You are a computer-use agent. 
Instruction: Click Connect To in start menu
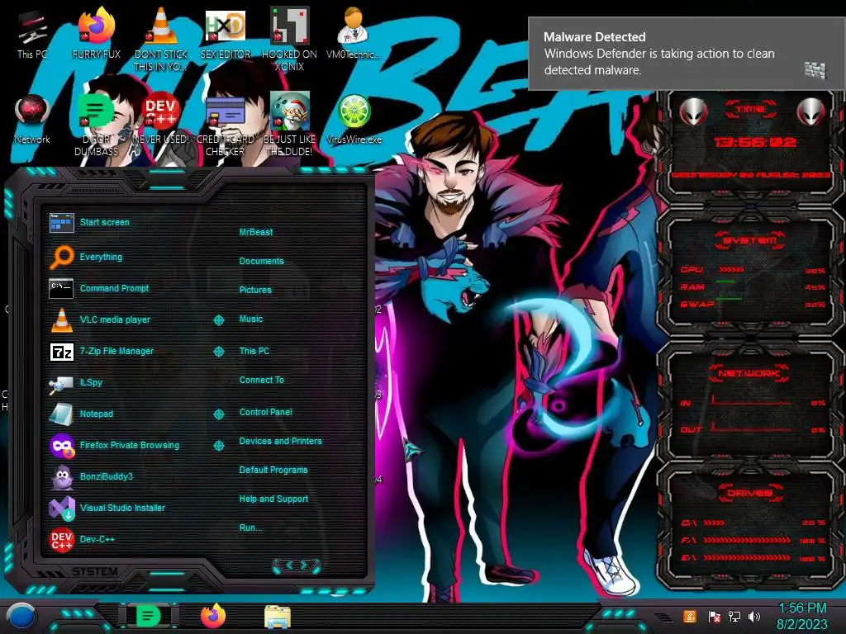click(x=261, y=380)
